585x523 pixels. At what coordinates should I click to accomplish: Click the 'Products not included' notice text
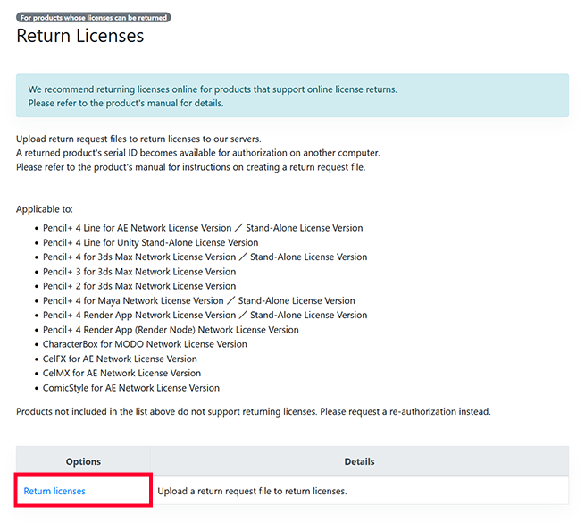tap(253, 411)
